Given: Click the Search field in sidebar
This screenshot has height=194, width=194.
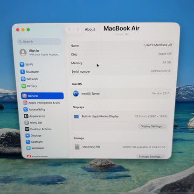Looking at the screenshot, I should point(39,42).
